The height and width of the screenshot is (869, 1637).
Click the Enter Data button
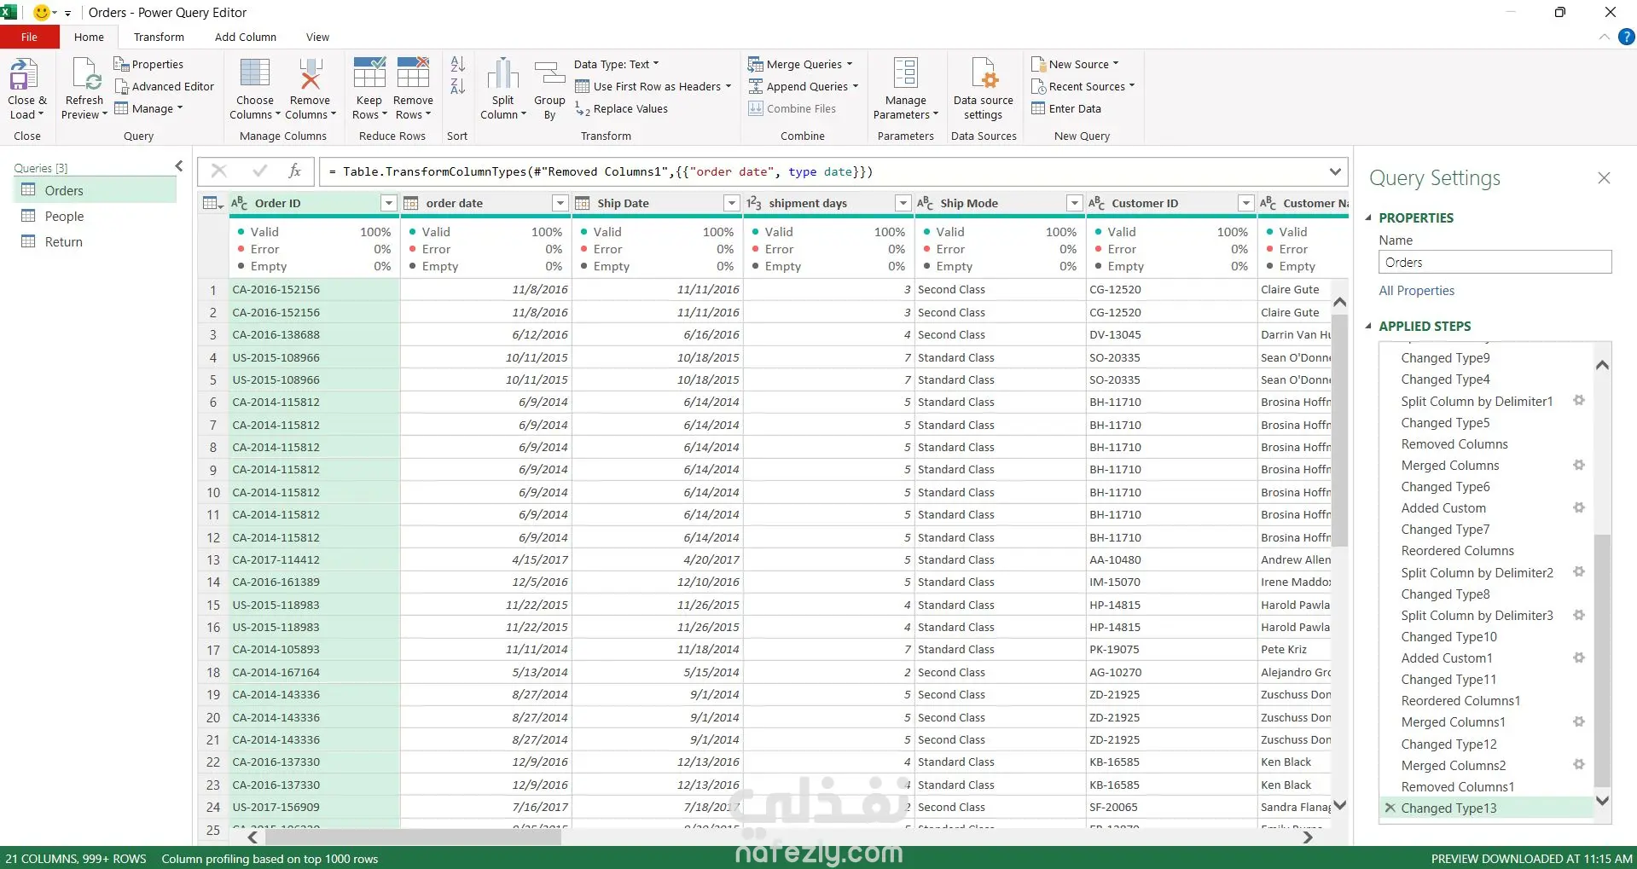pyautogui.click(x=1066, y=108)
